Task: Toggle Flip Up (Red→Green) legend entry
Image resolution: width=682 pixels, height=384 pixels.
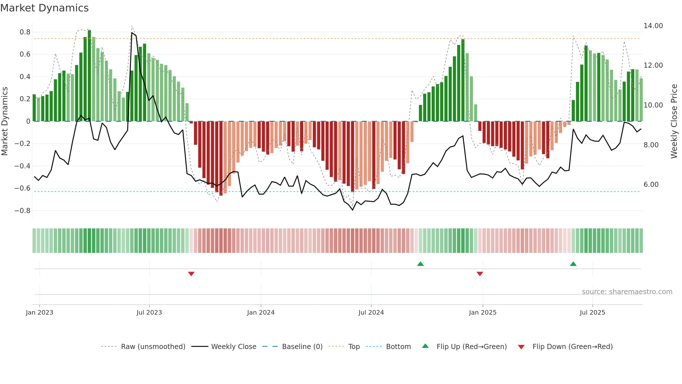Action: pos(464,346)
